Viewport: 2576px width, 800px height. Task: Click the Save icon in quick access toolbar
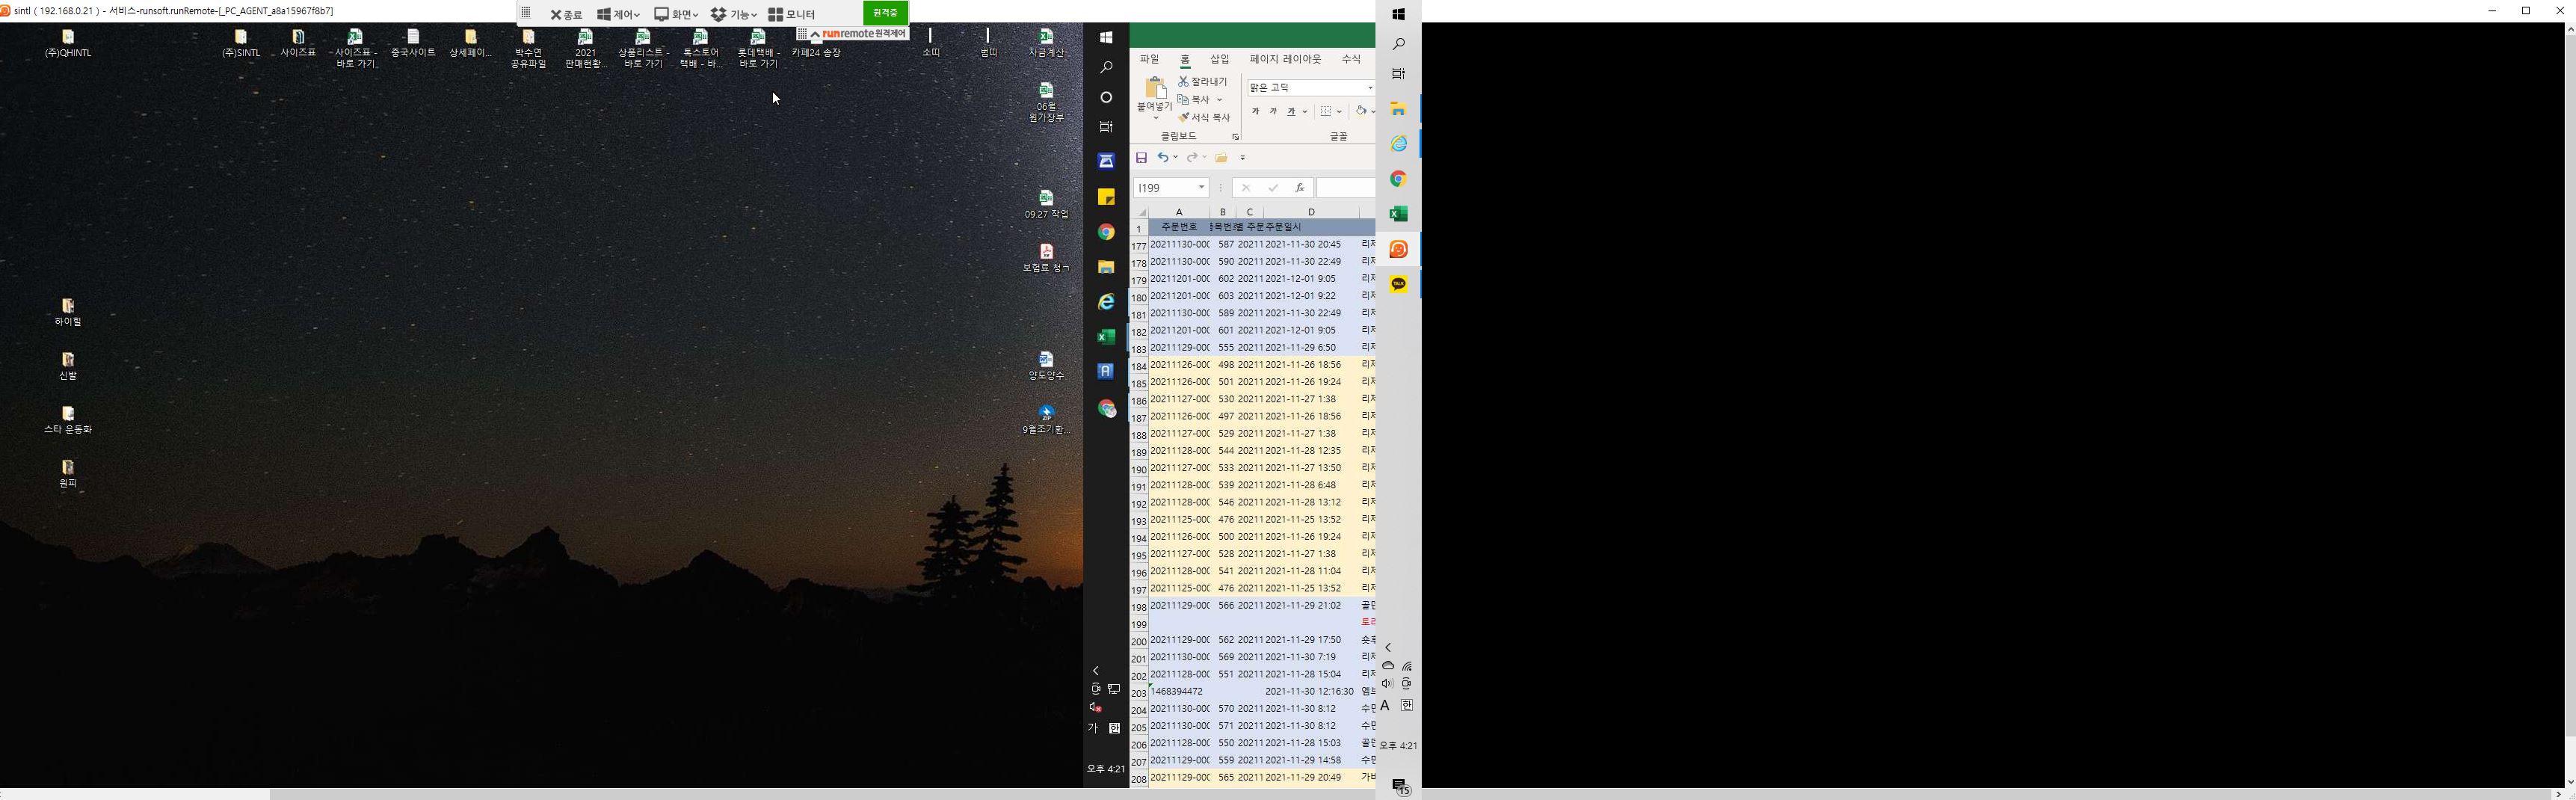click(x=1141, y=158)
